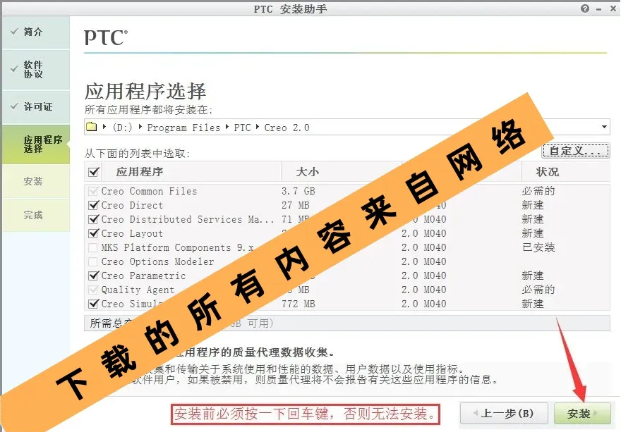
Task: Open the install path dropdown arrow
Action: click(x=604, y=127)
